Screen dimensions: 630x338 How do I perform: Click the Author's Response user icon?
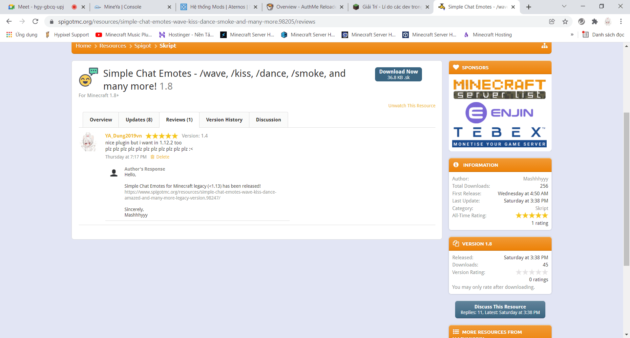click(114, 173)
